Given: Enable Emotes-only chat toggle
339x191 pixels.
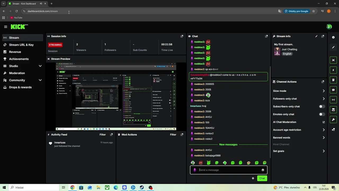Looking at the screenshot, I should tap(322, 114).
